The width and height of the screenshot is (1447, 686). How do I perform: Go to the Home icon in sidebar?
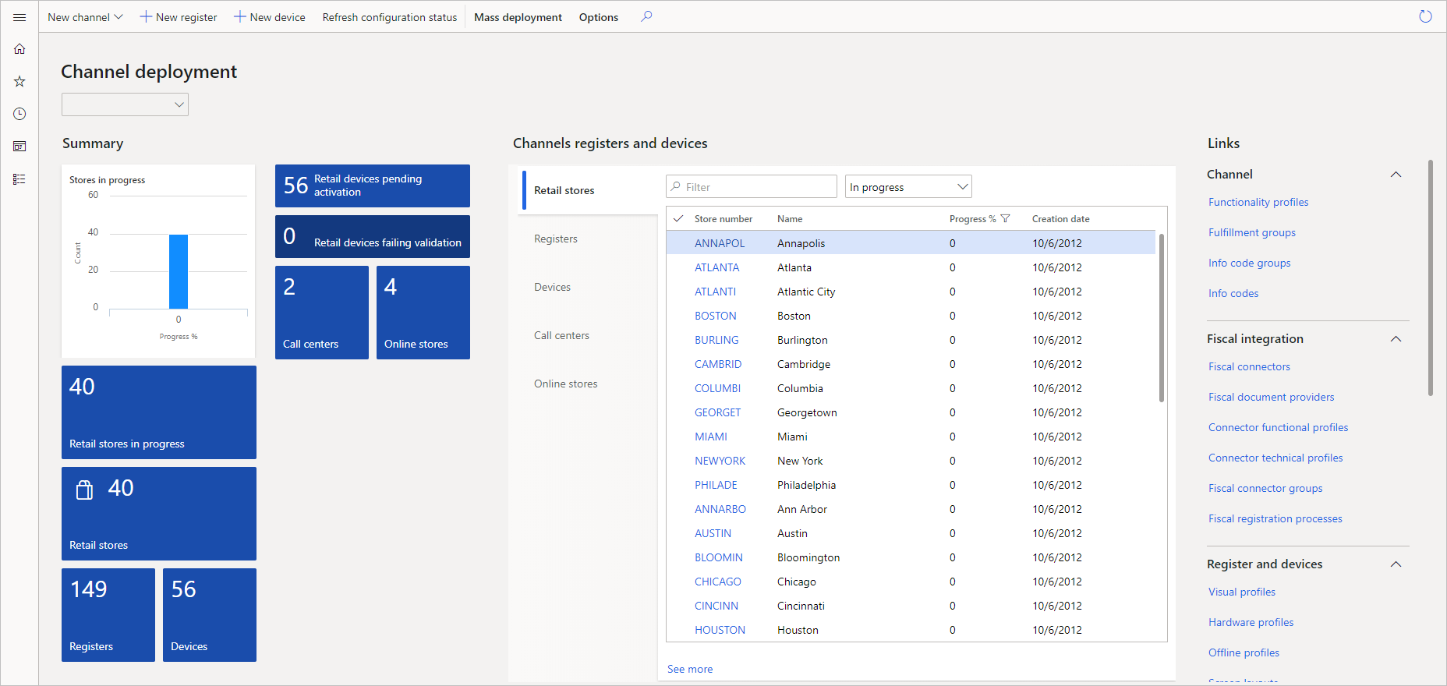pyautogui.click(x=19, y=49)
